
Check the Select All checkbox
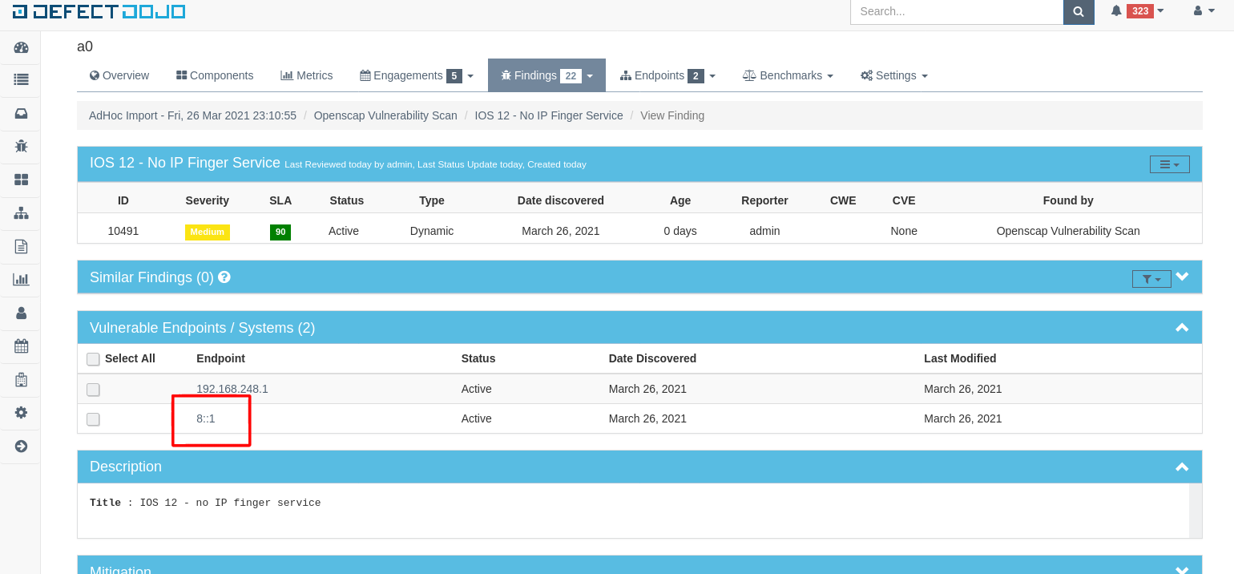[93, 359]
